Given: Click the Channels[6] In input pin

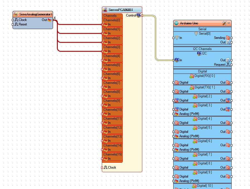Looking at the screenshot, I should click(102, 78).
